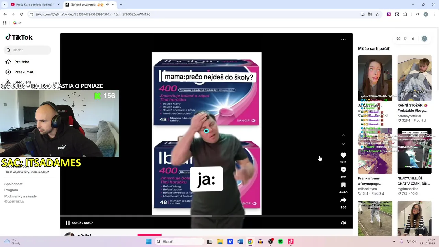Open the purple extension icon in toolbar
This screenshot has height=247, width=439.
(x=389, y=14)
